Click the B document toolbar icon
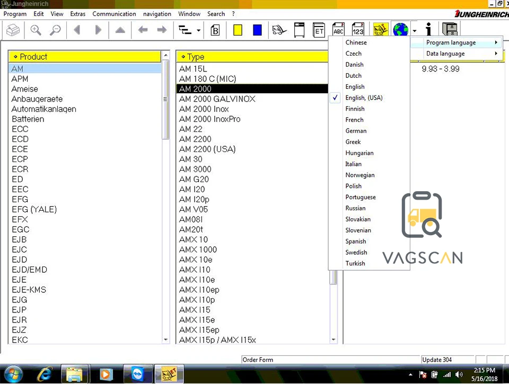Viewport: 509px width, 384px height. pos(215,30)
